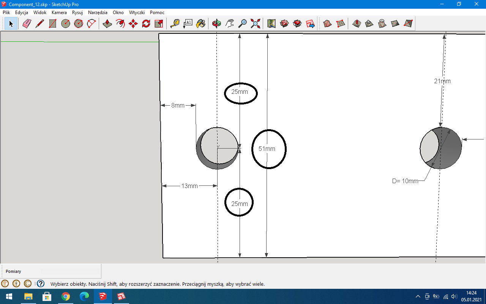This screenshot has height=304, width=486.
Task: Open the Narzędzia menu
Action: [x=98, y=13]
